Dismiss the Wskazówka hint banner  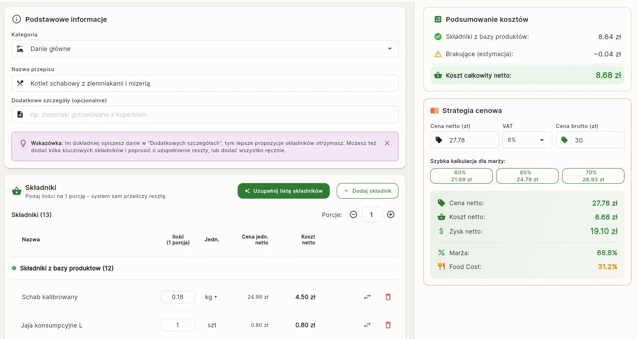387,143
